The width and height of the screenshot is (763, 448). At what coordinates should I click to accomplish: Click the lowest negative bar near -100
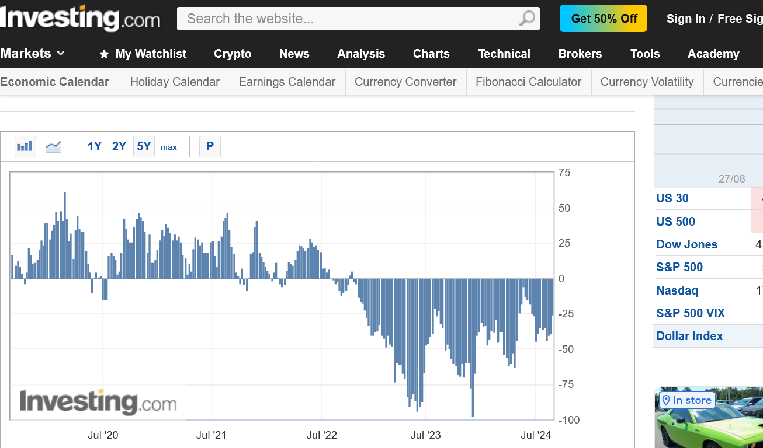coord(473,348)
